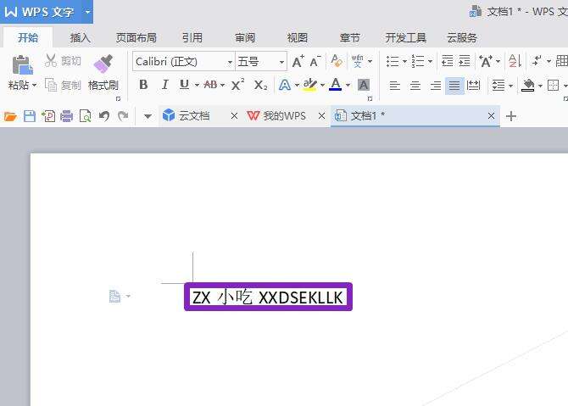This screenshot has height=406, width=568.
Task: Click the WPS 文字 logo button
Action: pos(38,12)
